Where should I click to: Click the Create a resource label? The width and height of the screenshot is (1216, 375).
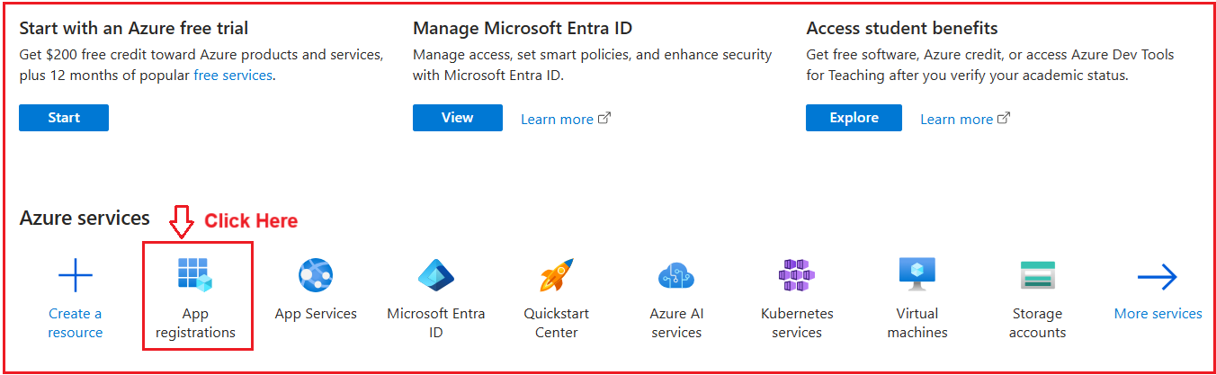76,323
